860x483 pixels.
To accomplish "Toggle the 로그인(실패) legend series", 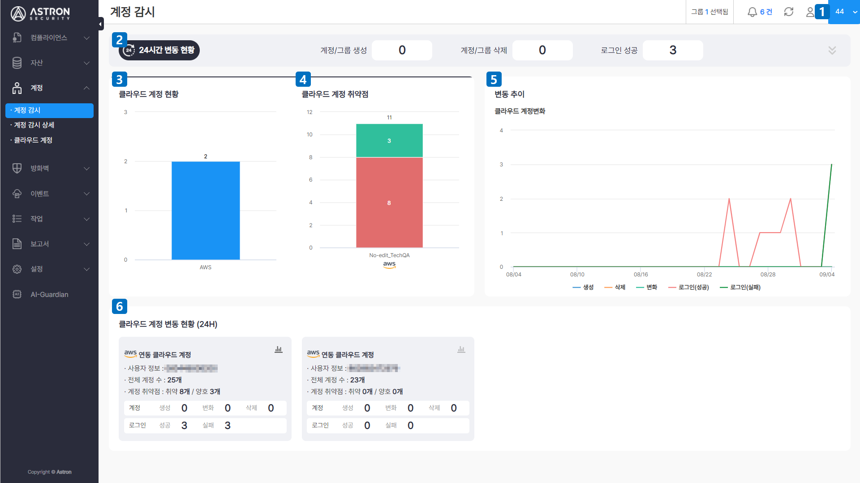I will (x=740, y=287).
